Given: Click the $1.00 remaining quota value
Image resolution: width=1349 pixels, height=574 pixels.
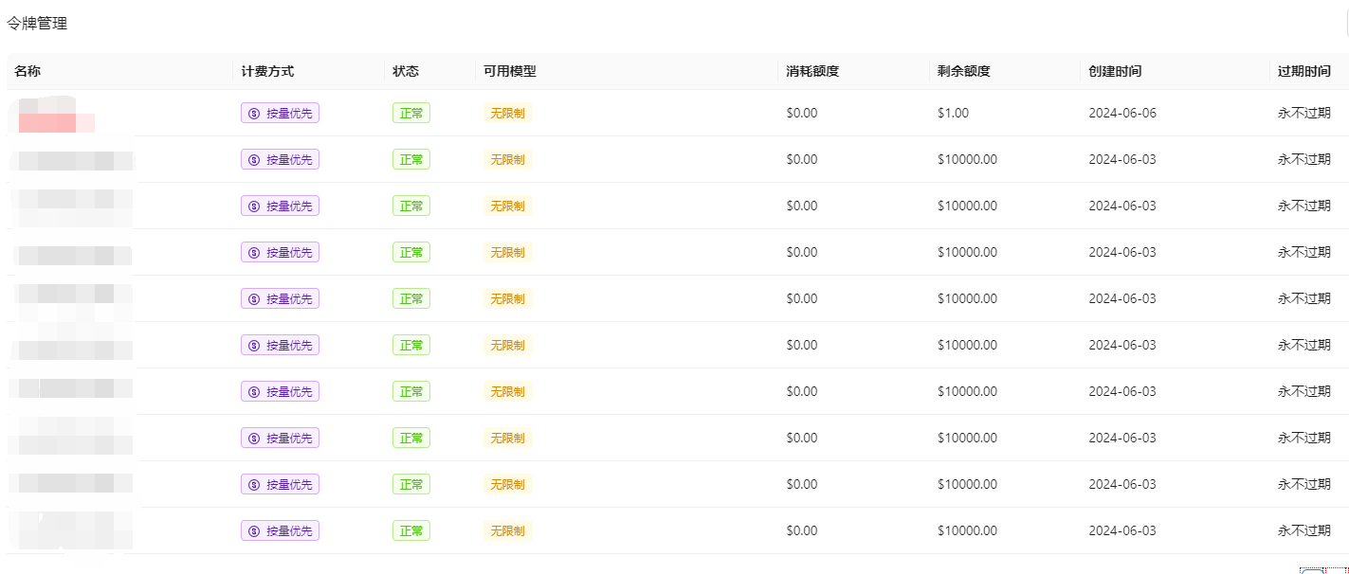Looking at the screenshot, I should tap(954, 113).
